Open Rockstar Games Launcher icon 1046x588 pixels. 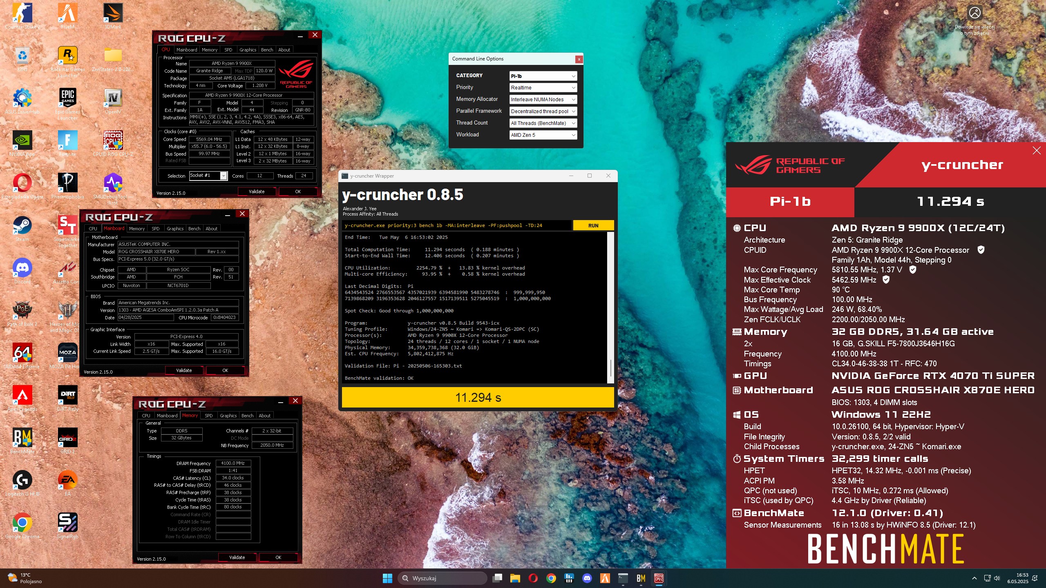67,61
